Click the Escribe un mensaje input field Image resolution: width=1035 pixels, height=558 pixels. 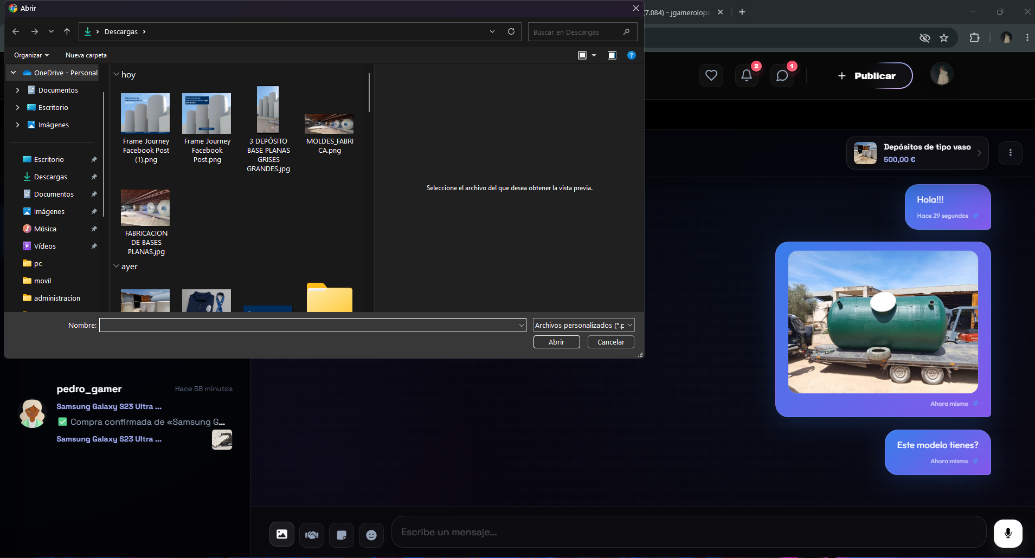click(x=689, y=532)
